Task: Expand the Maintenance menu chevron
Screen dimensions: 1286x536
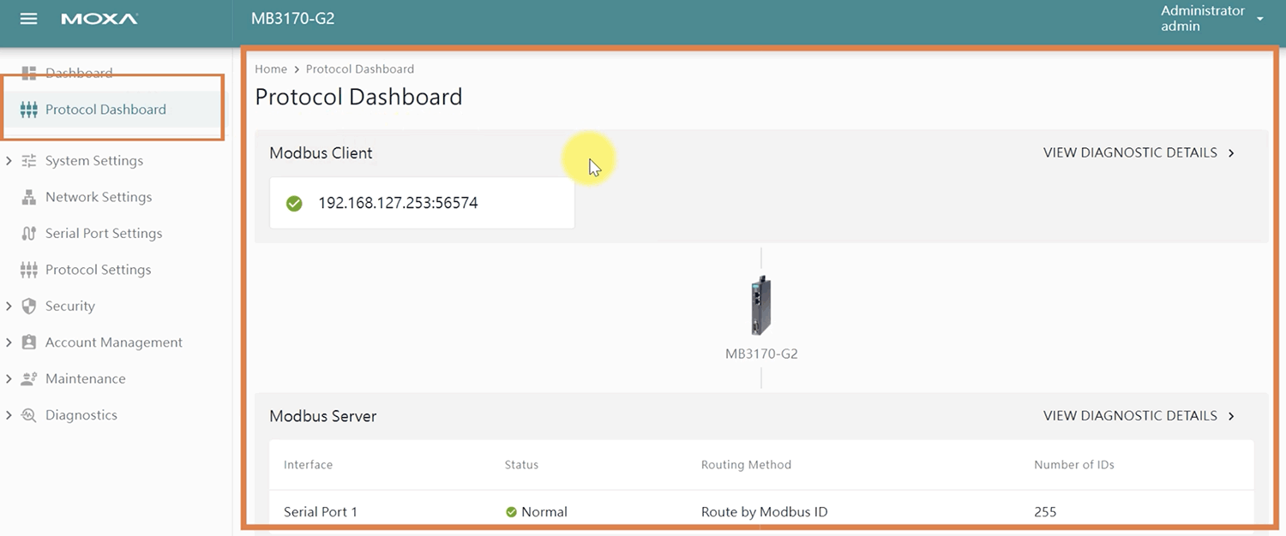Action: pos(9,378)
